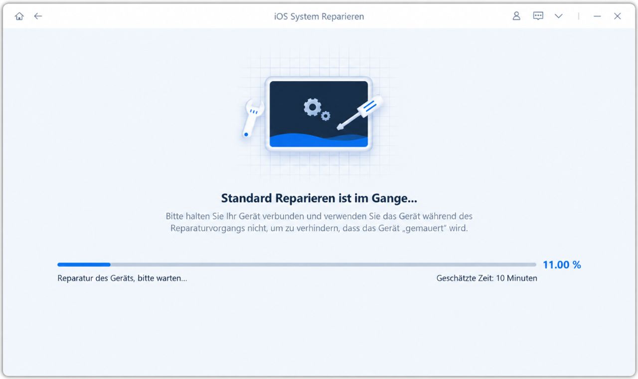This screenshot has height=379, width=638.
Task: Open the feedback chat icon
Action: tap(538, 16)
